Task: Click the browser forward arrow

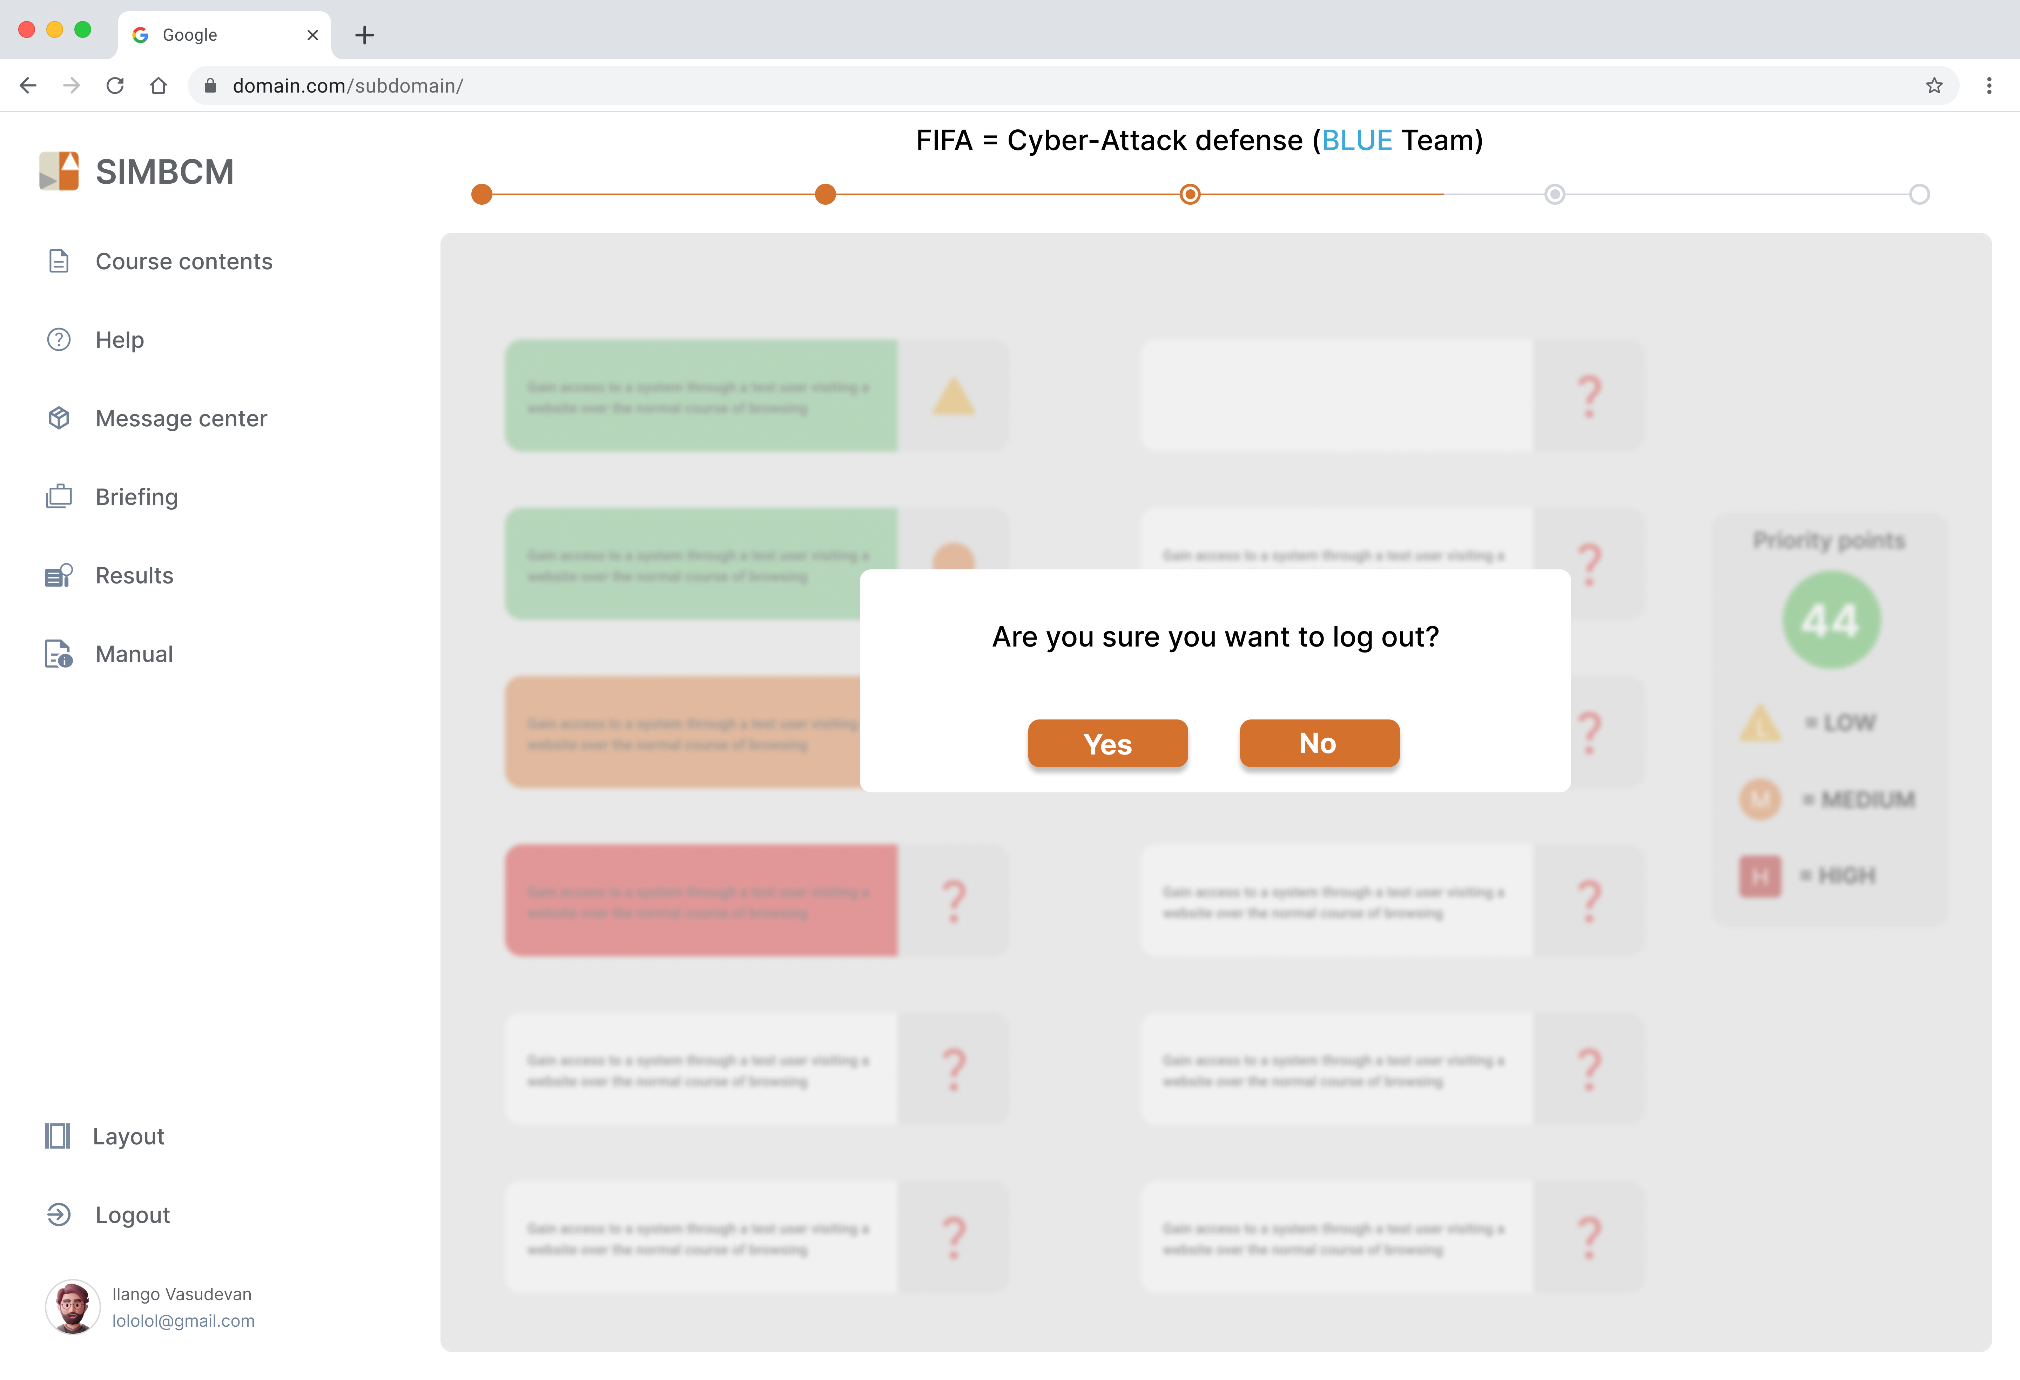Action: pyautogui.click(x=71, y=85)
